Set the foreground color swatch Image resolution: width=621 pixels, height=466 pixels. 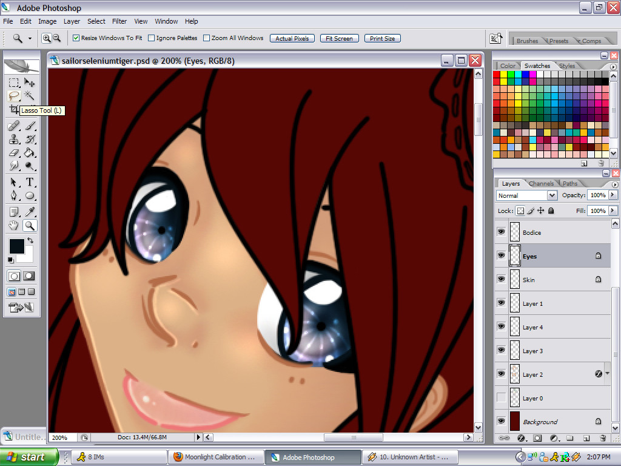point(16,246)
